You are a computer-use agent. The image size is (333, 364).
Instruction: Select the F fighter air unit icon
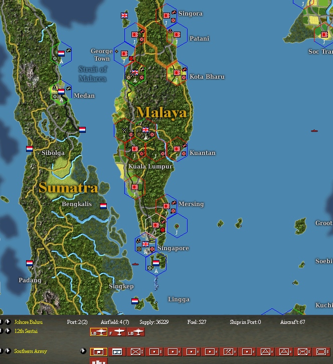pos(117,332)
